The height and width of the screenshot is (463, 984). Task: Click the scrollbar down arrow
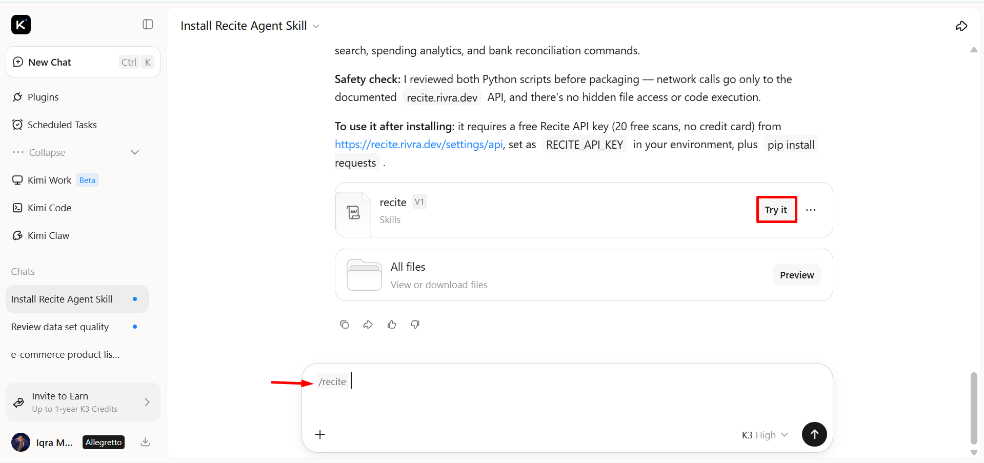(974, 453)
